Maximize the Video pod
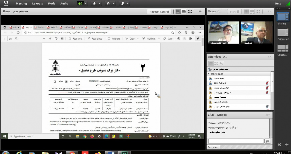Image resolution: width=291 pixels, height=154 pixels. click(x=258, y=11)
